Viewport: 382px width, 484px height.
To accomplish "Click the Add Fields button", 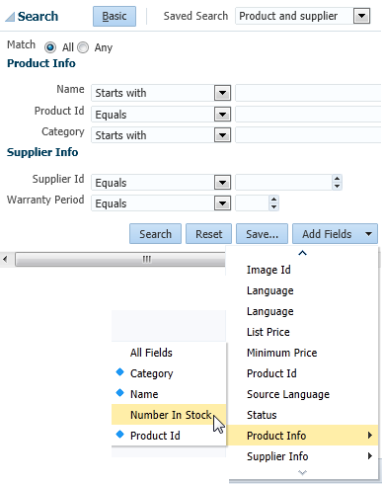I will [335, 234].
